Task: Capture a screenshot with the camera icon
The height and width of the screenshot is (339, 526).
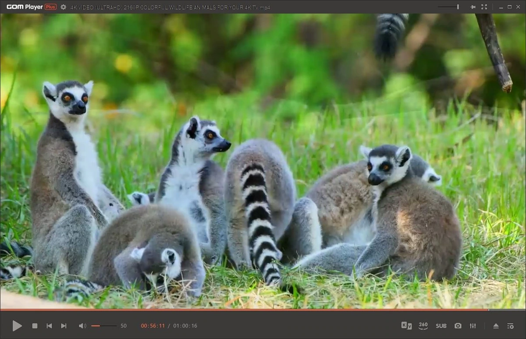Action: pos(458,326)
